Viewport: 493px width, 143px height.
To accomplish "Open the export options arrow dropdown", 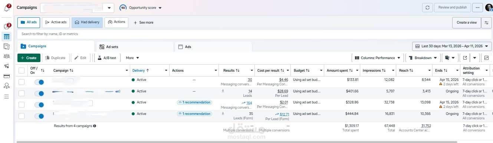I will point(474,58).
